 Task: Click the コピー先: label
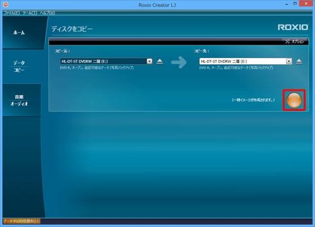202,51
